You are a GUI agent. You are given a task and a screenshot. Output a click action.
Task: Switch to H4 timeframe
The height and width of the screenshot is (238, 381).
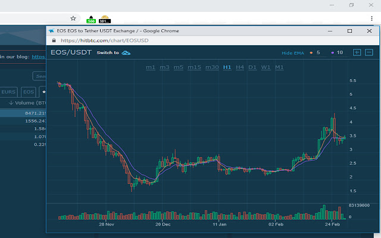point(239,67)
